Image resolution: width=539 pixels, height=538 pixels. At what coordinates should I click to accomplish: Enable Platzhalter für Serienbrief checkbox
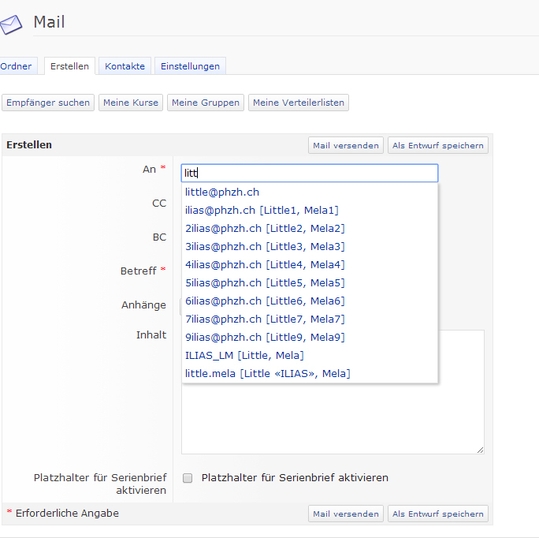188,478
